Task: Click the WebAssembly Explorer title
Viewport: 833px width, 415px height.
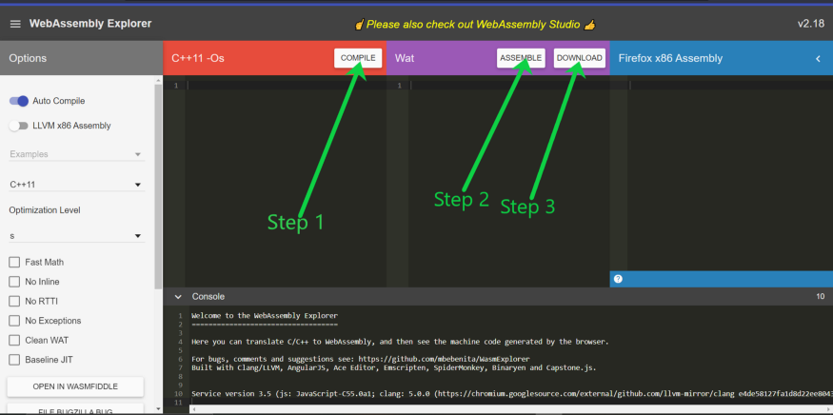Action: click(x=90, y=24)
